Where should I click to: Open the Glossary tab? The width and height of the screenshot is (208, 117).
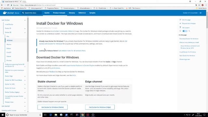[72, 13]
